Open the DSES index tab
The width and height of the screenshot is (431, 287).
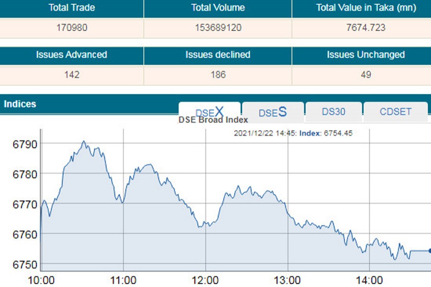pyautogui.click(x=272, y=112)
